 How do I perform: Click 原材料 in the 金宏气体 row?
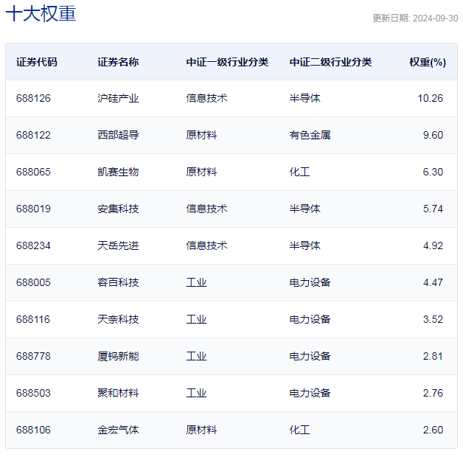point(201,430)
